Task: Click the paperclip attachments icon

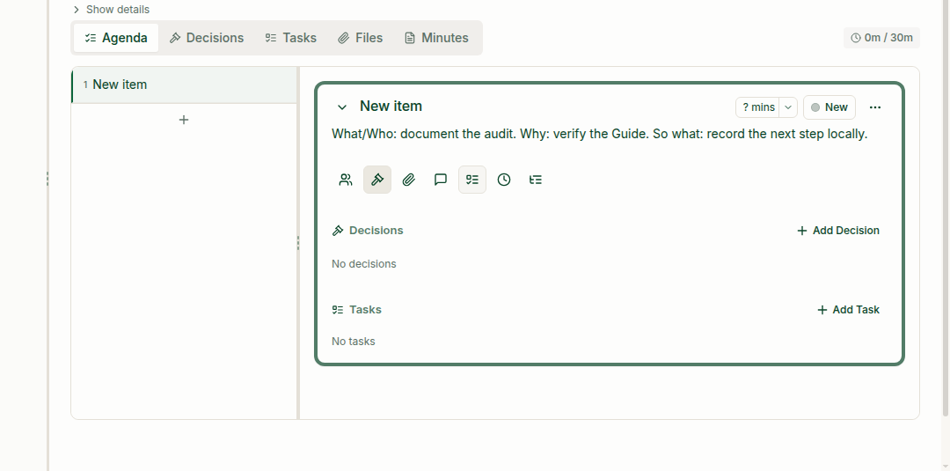Action: pyautogui.click(x=409, y=180)
